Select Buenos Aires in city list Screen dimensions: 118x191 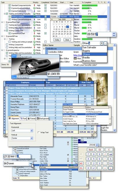point(95,61)
